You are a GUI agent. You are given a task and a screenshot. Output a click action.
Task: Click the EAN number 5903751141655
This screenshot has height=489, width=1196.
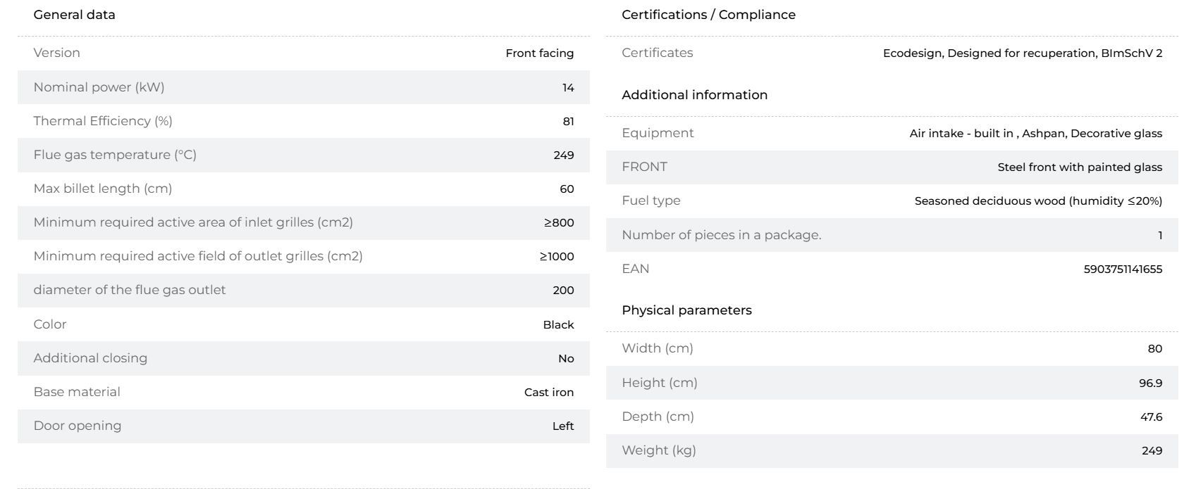click(1123, 269)
